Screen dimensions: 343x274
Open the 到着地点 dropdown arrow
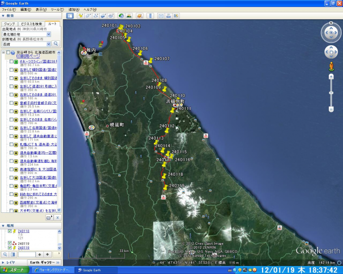pyautogui.click(x=48, y=44)
